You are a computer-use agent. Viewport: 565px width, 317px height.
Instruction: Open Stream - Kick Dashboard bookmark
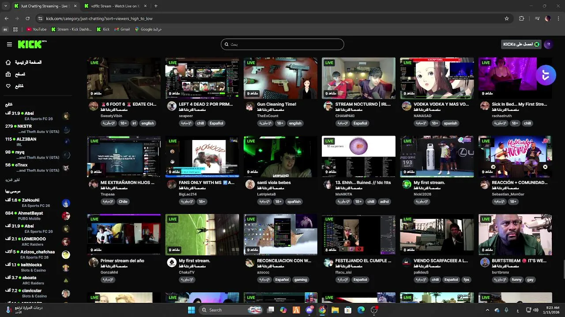72,29
